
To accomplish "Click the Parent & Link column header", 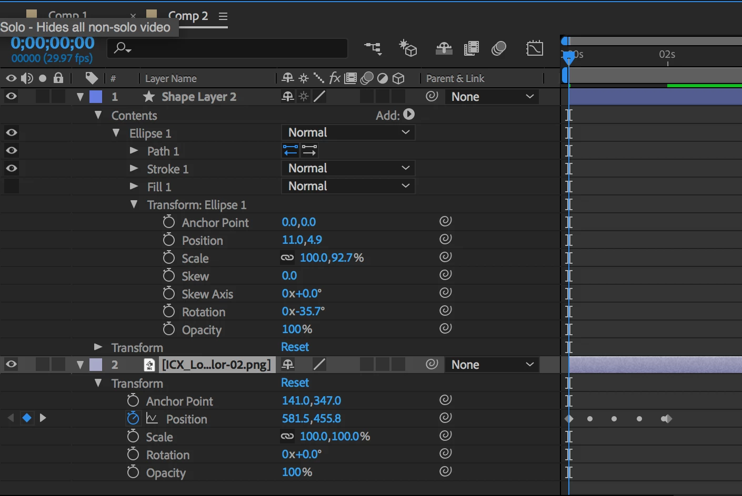I will 455,78.
